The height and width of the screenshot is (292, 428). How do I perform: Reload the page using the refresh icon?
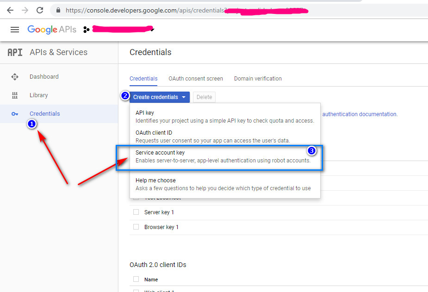(40, 10)
